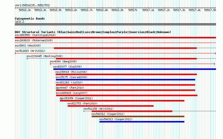The width and height of the screenshot is (223, 139).
Task: Open nsv821363 (Ju2010) variant label
Action: click(x=69, y=82)
